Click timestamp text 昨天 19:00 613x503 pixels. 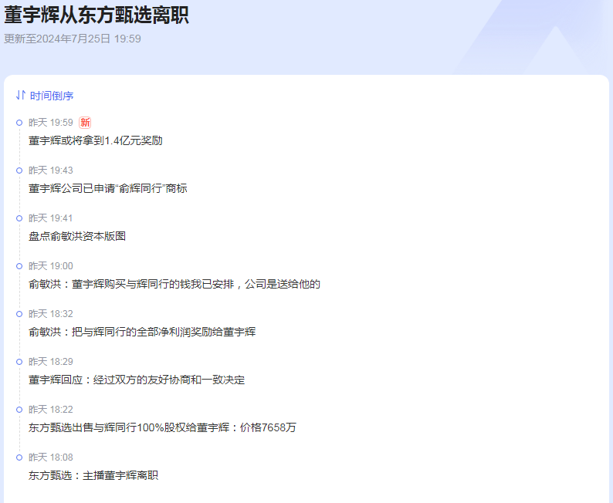[x=51, y=266]
